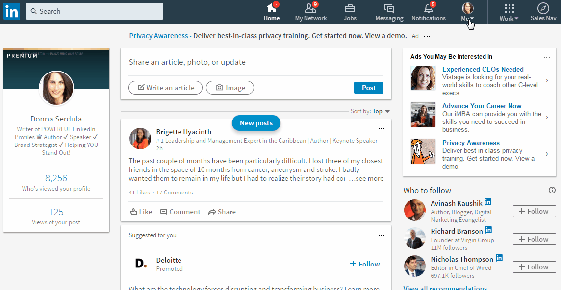Change feed Sort by Top dropdown
The width and height of the screenshot is (561, 290).
(381, 111)
